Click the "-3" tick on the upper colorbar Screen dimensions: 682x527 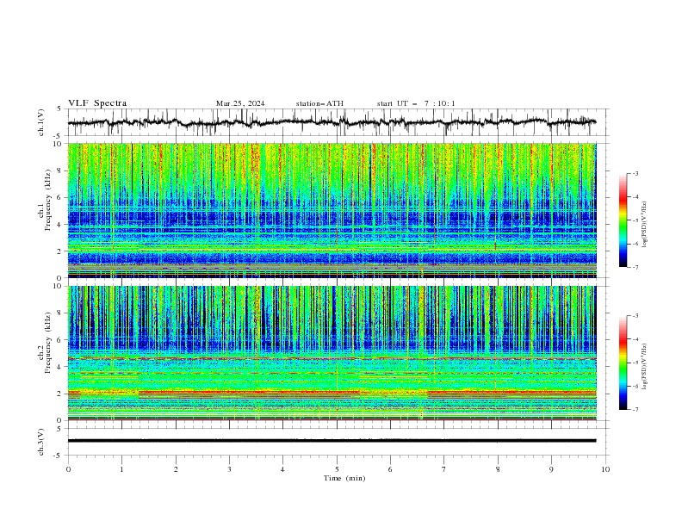tap(635, 173)
